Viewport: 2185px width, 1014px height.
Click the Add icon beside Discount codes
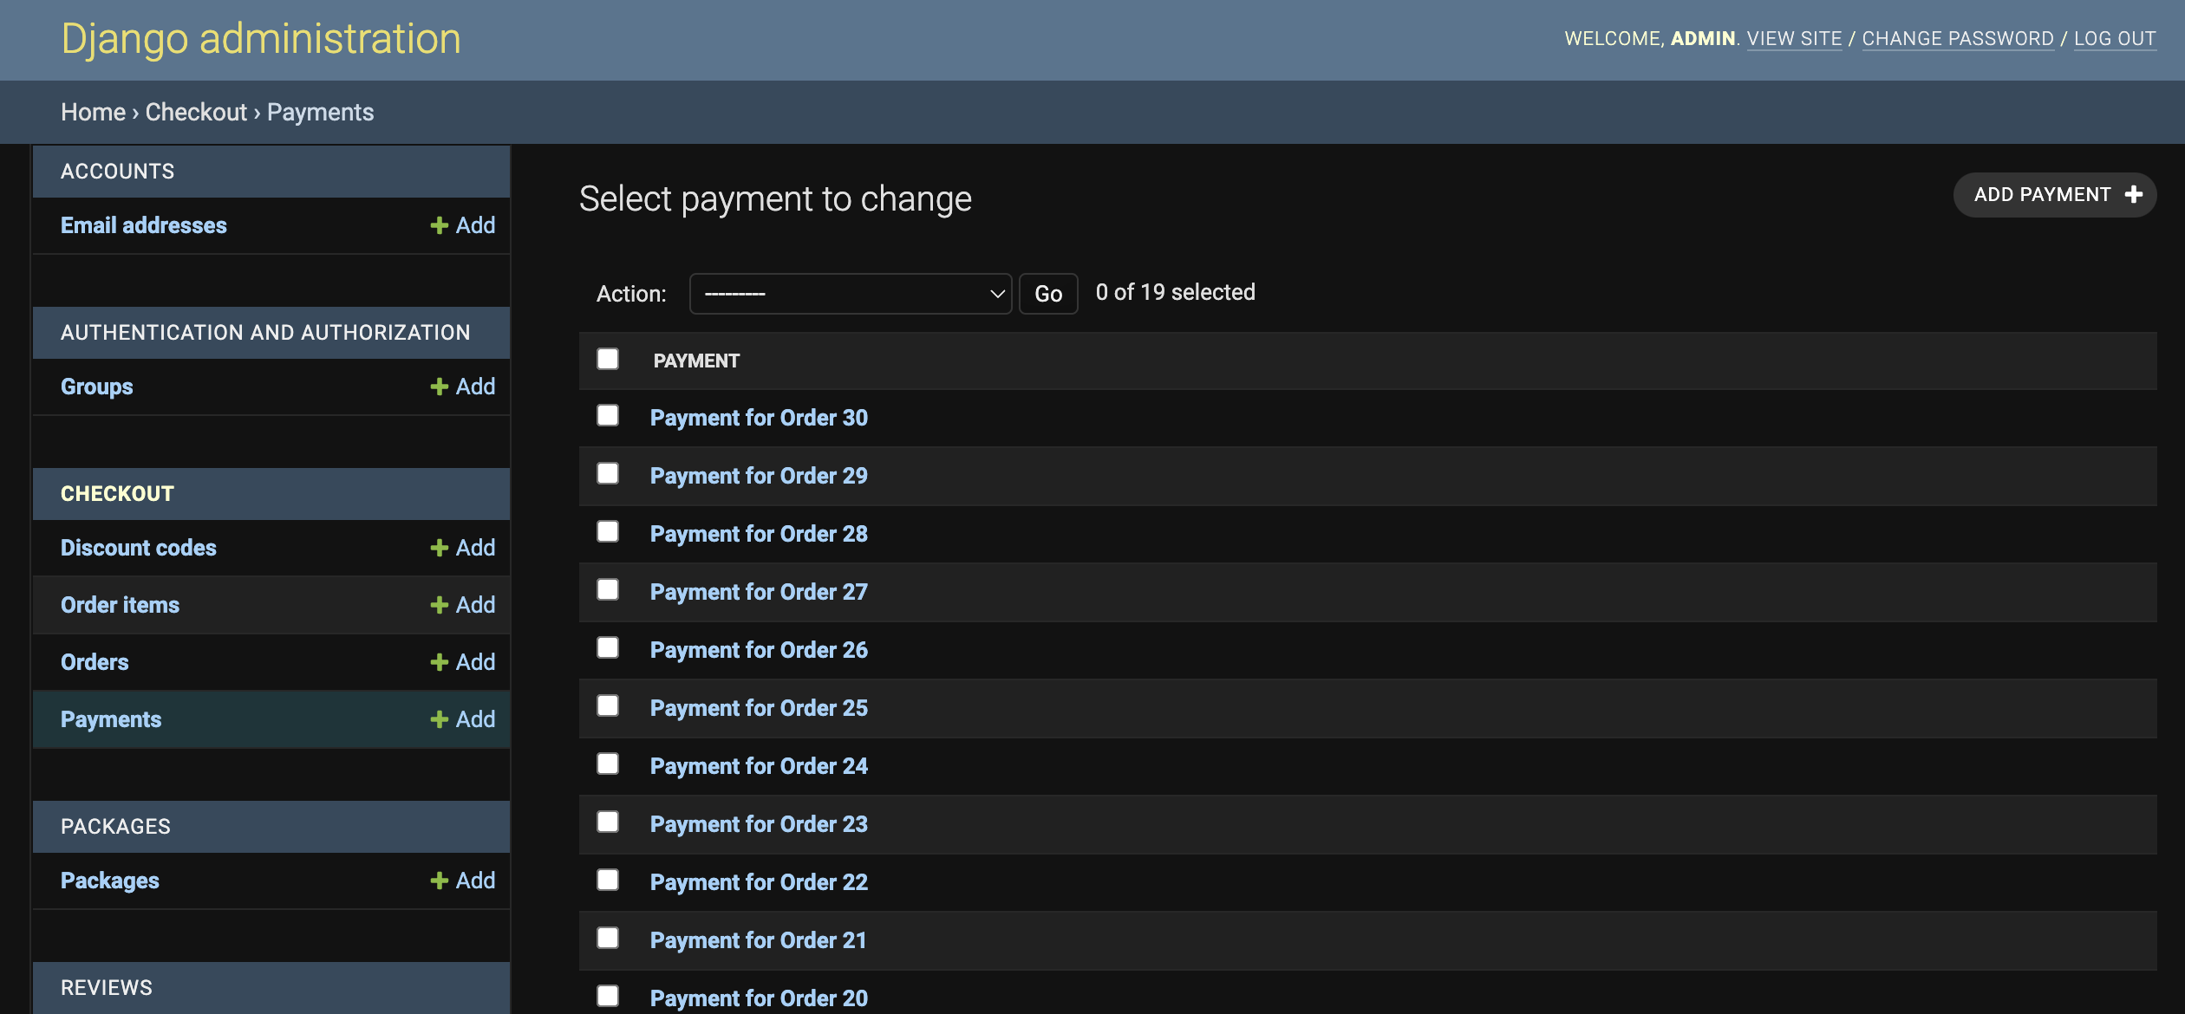[x=440, y=547]
